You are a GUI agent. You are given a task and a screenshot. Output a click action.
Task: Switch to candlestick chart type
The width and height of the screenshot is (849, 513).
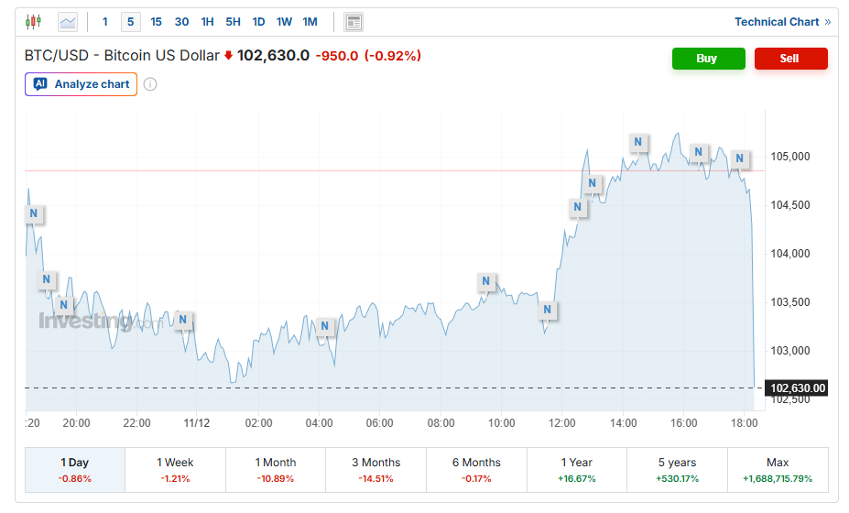click(33, 21)
